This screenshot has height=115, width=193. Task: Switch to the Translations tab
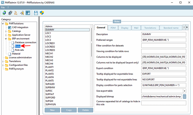(150, 28)
